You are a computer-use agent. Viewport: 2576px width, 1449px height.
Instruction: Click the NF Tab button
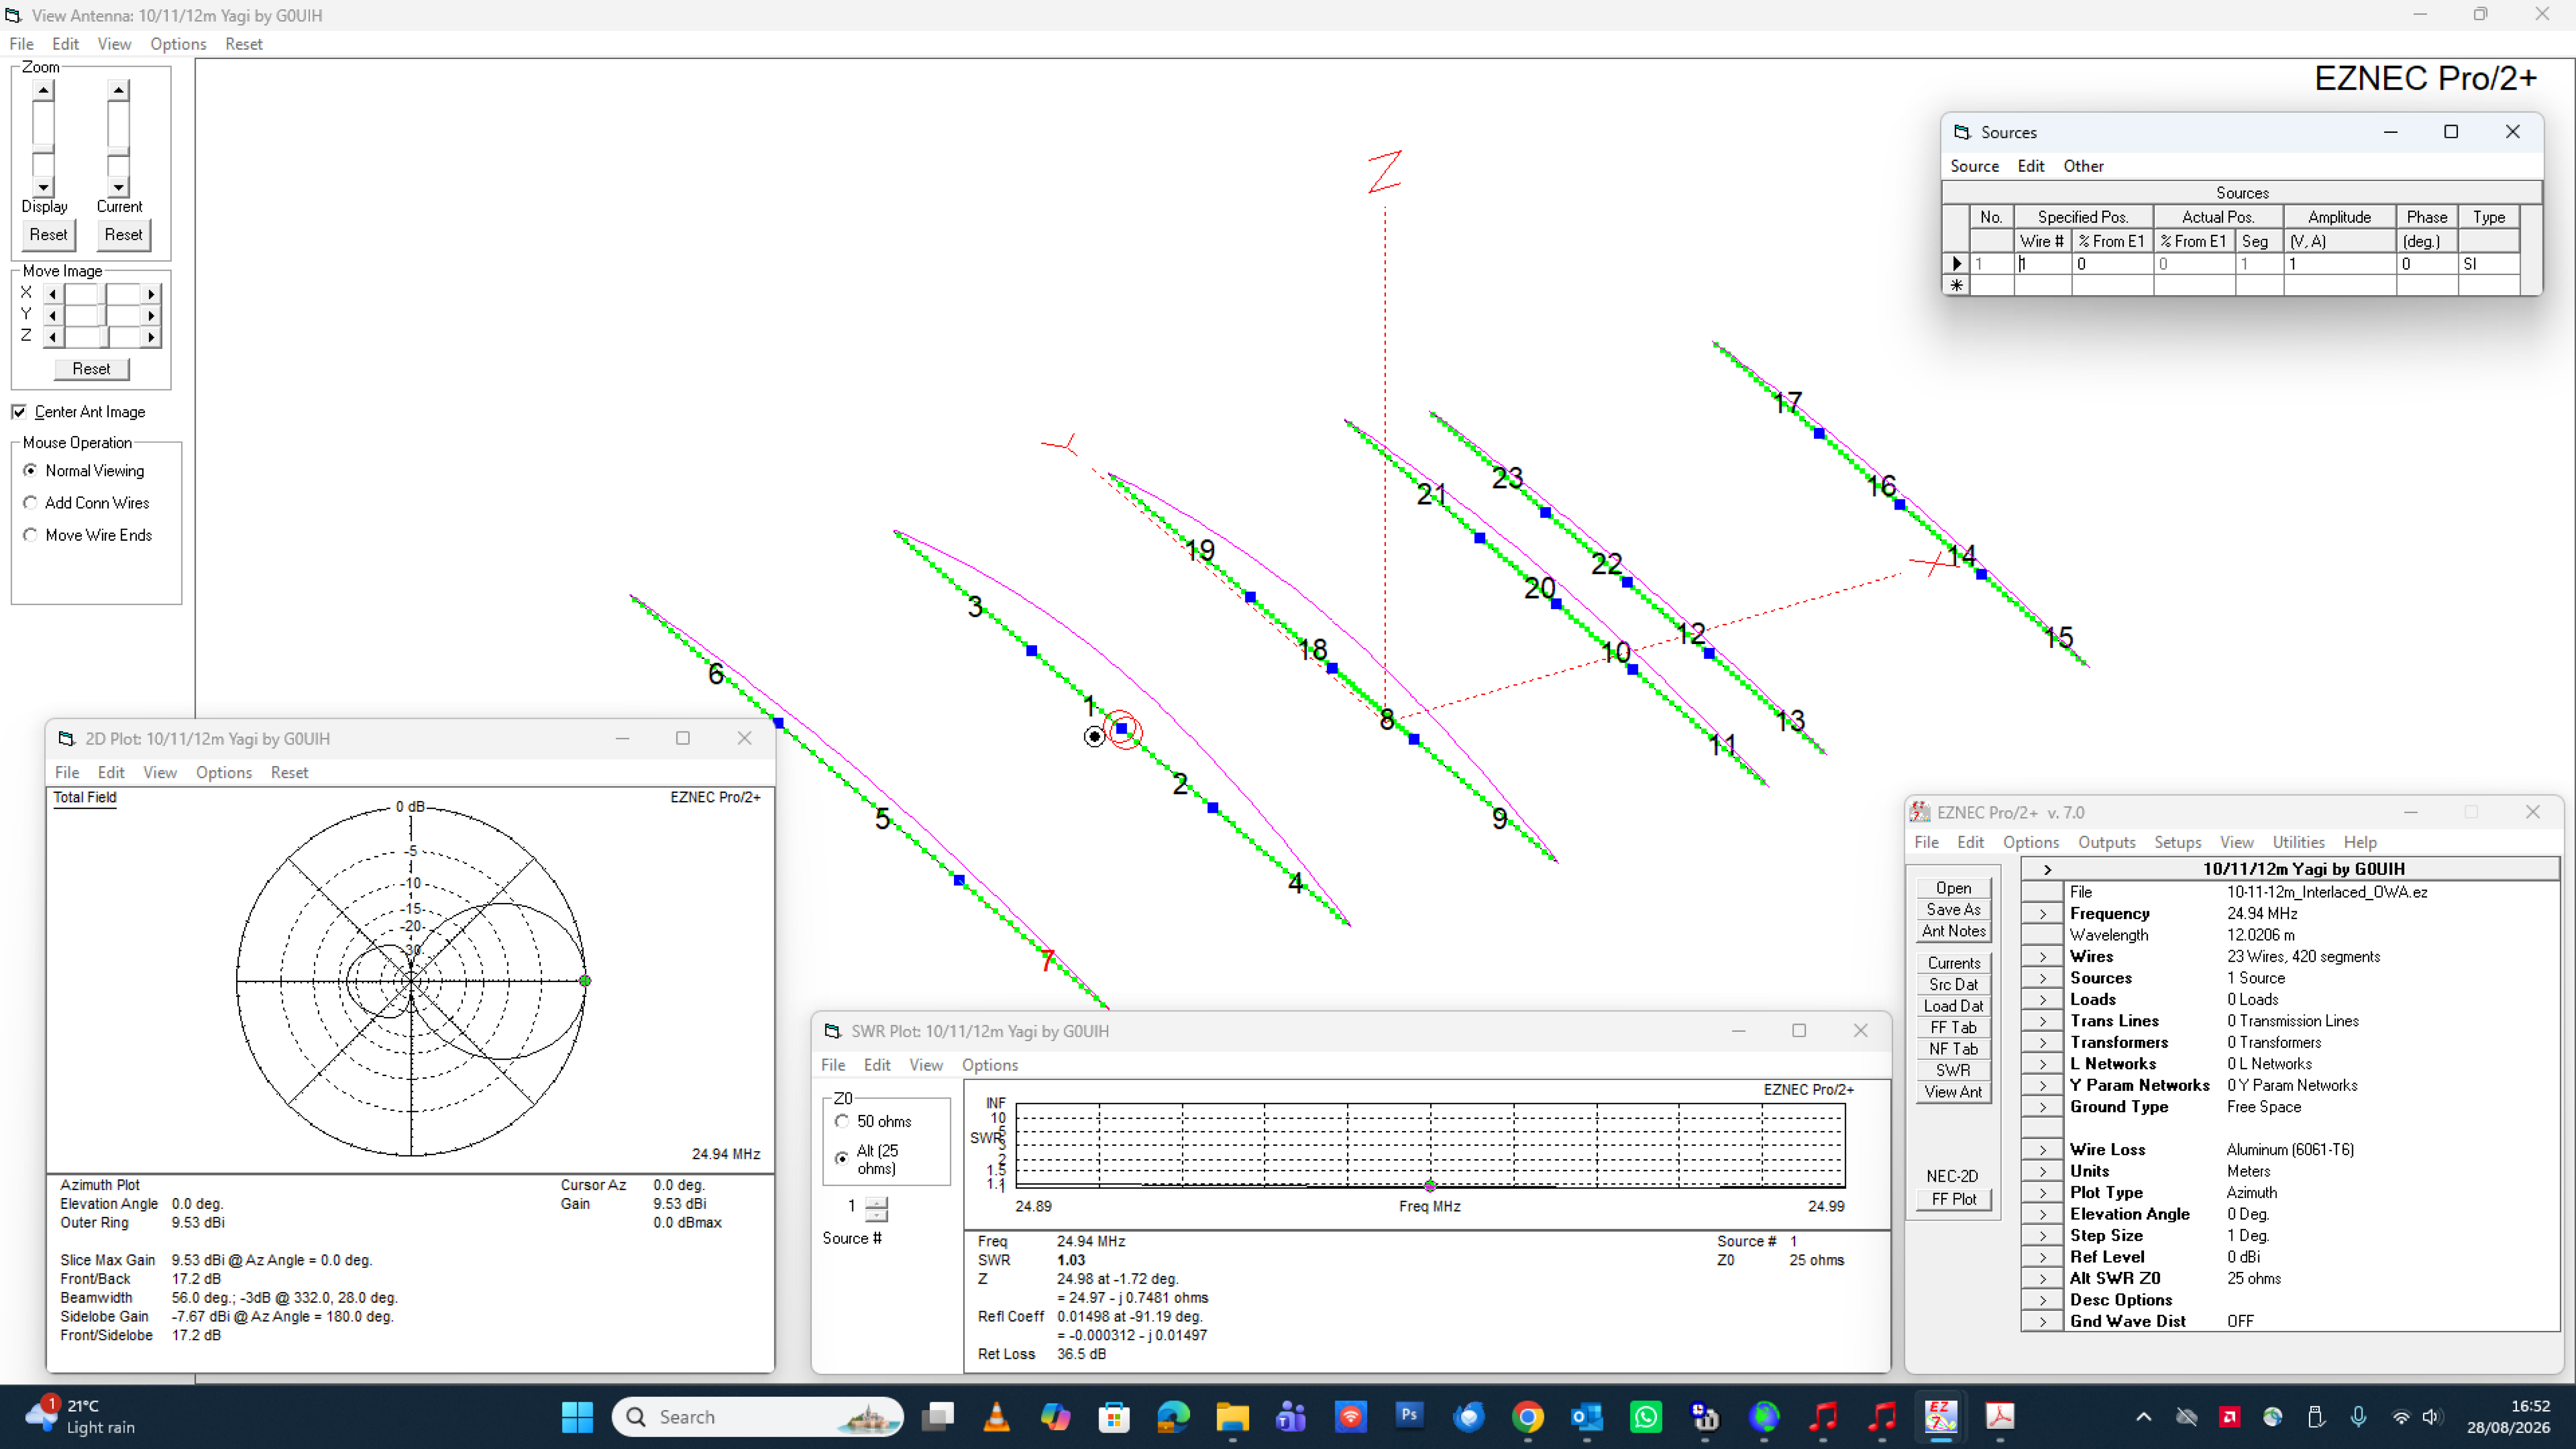(1953, 1049)
